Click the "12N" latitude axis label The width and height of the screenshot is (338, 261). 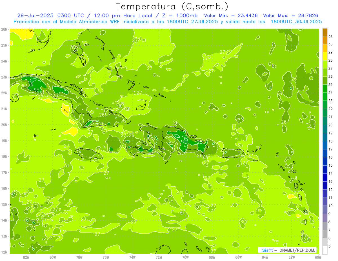(4, 252)
